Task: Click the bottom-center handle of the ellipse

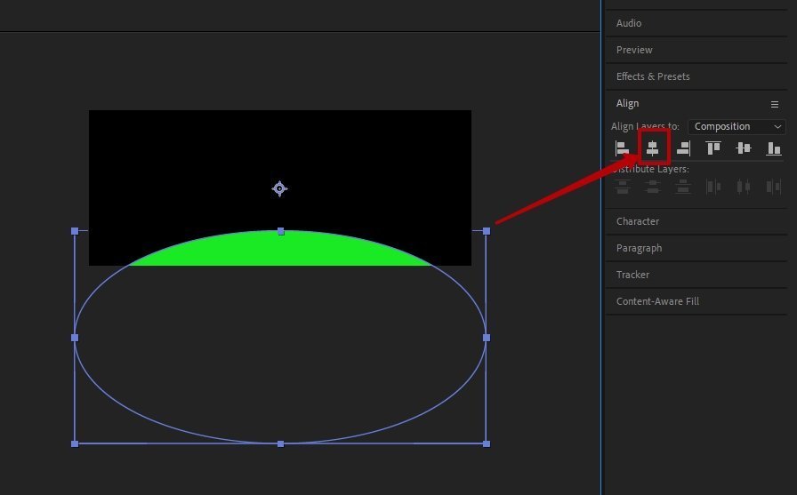Action: click(x=280, y=443)
